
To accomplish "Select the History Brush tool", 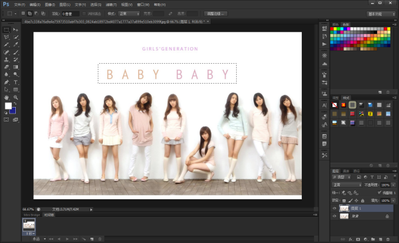I will [15, 60].
